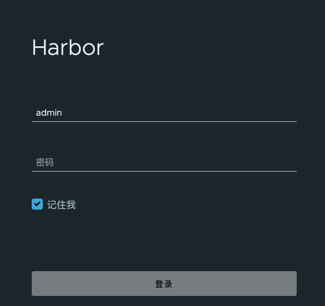Image resolution: width=325 pixels, height=306 pixels.
Task: Disable the remember me option
Action: (37, 204)
